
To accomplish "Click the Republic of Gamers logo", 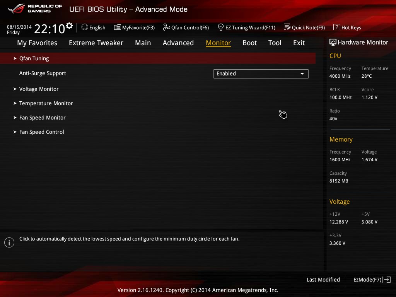I will 35,9.
